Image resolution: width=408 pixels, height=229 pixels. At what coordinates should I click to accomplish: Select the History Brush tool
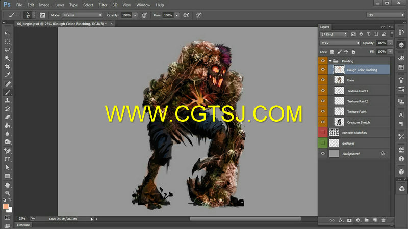[x=7, y=109]
